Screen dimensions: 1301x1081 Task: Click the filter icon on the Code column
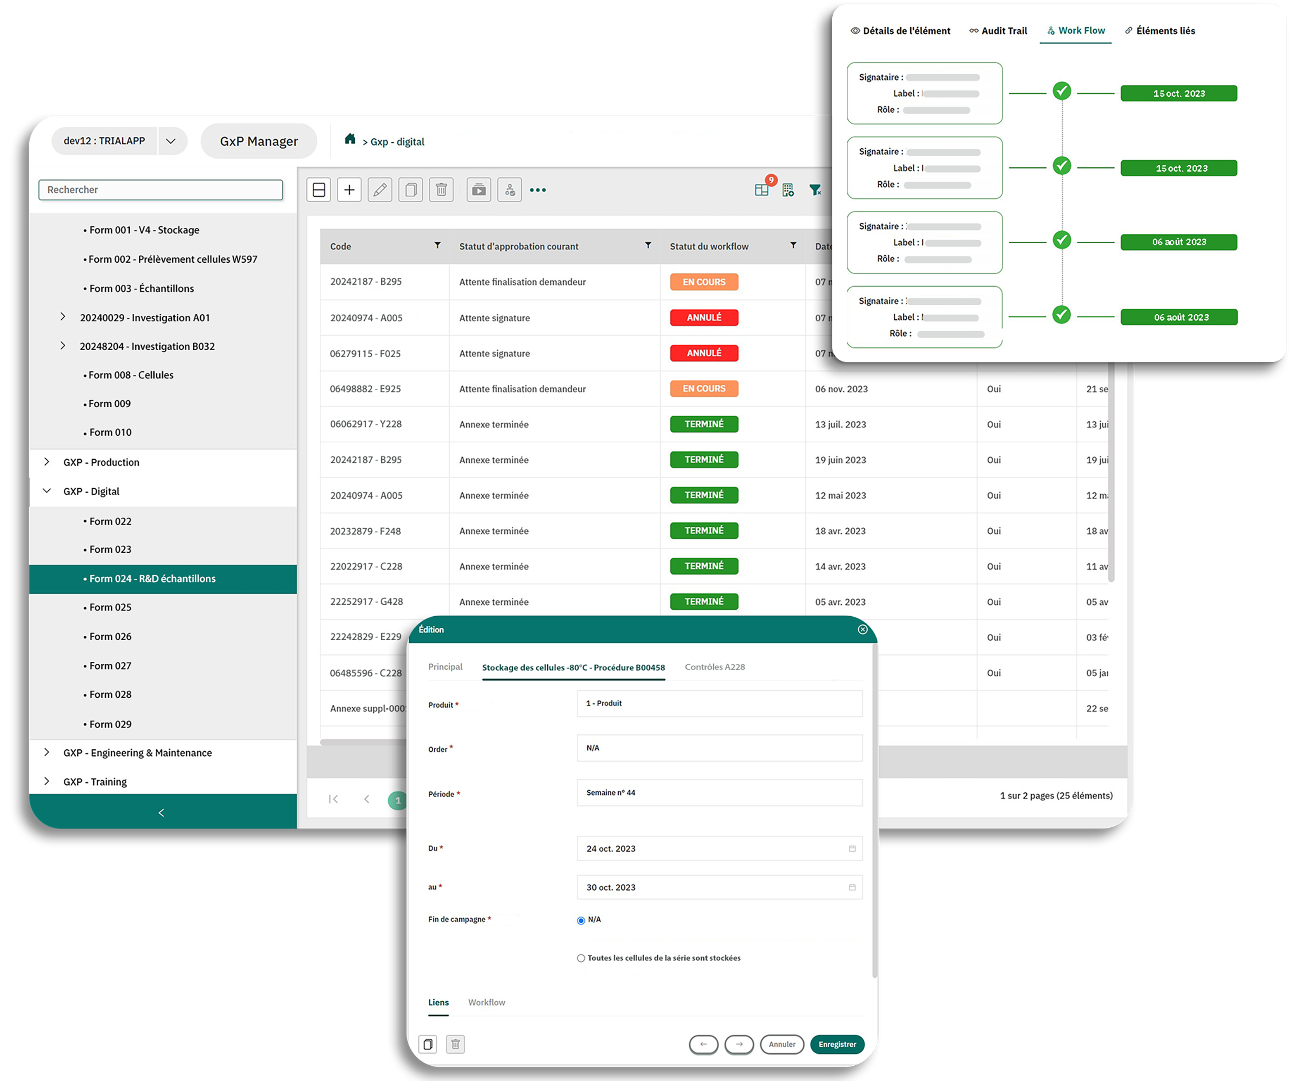pos(437,246)
